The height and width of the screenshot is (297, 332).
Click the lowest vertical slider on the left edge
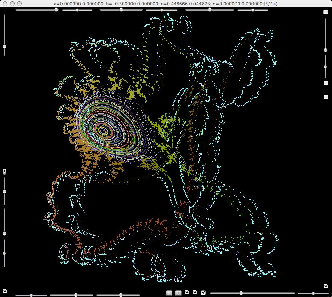coord(4,253)
